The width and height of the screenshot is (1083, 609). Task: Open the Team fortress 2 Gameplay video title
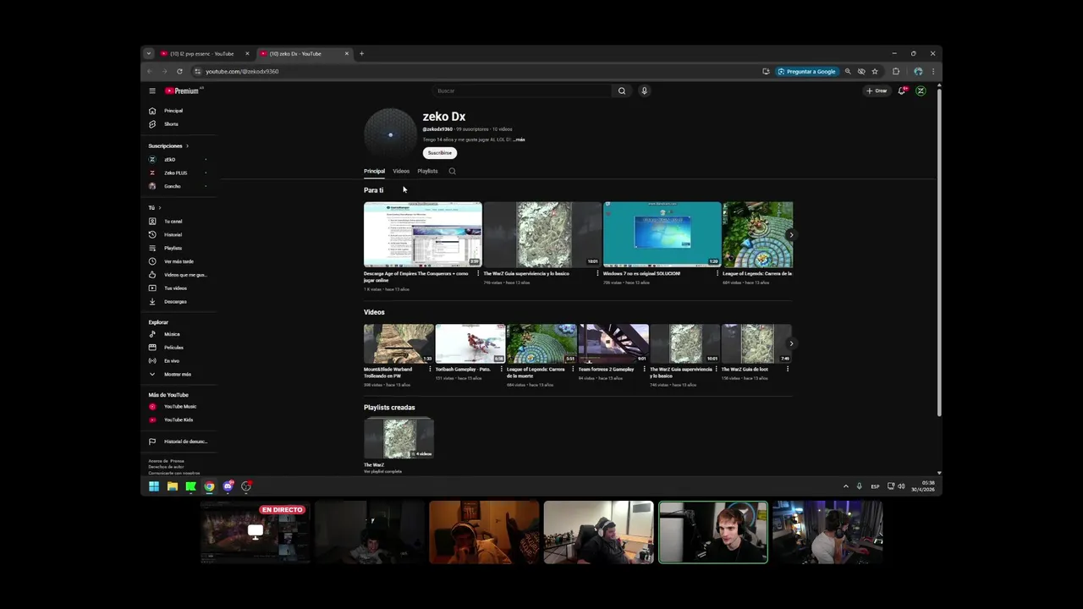point(606,369)
